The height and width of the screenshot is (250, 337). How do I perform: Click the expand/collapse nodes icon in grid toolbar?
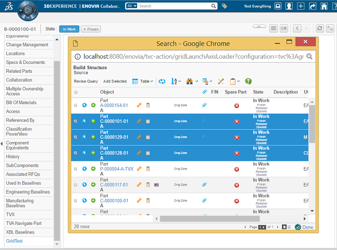[x=221, y=82]
